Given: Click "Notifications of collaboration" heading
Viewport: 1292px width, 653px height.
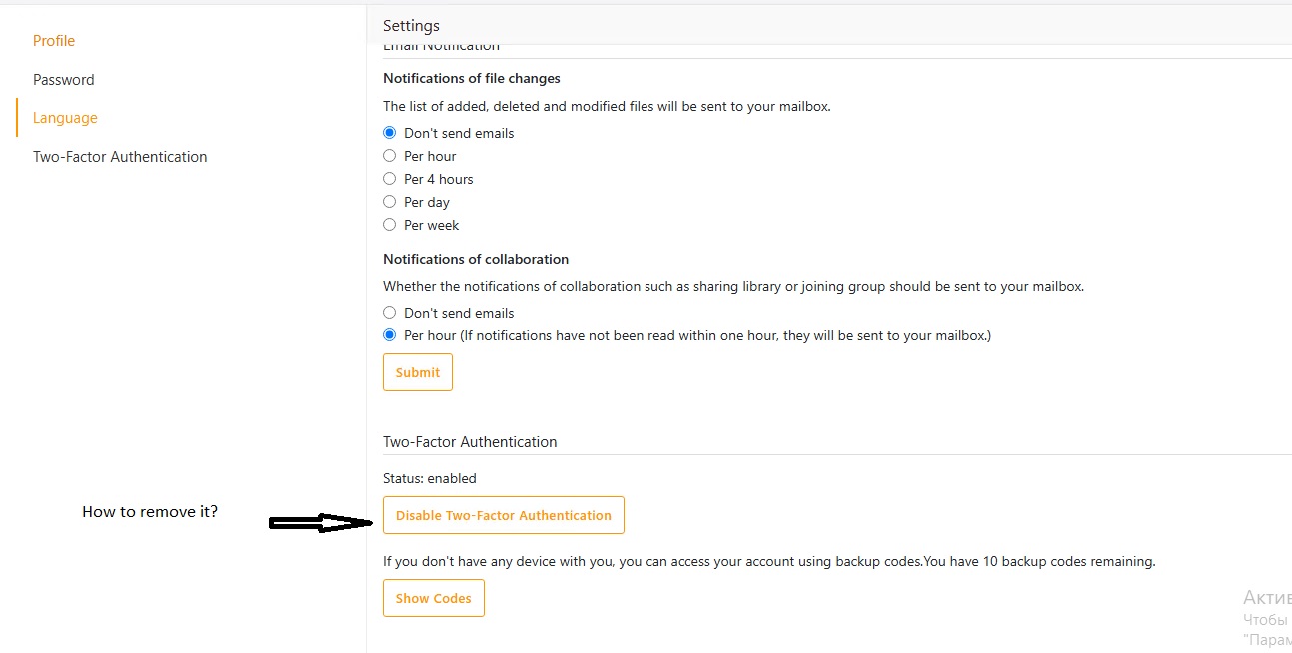Looking at the screenshot, I should (476, 259).
